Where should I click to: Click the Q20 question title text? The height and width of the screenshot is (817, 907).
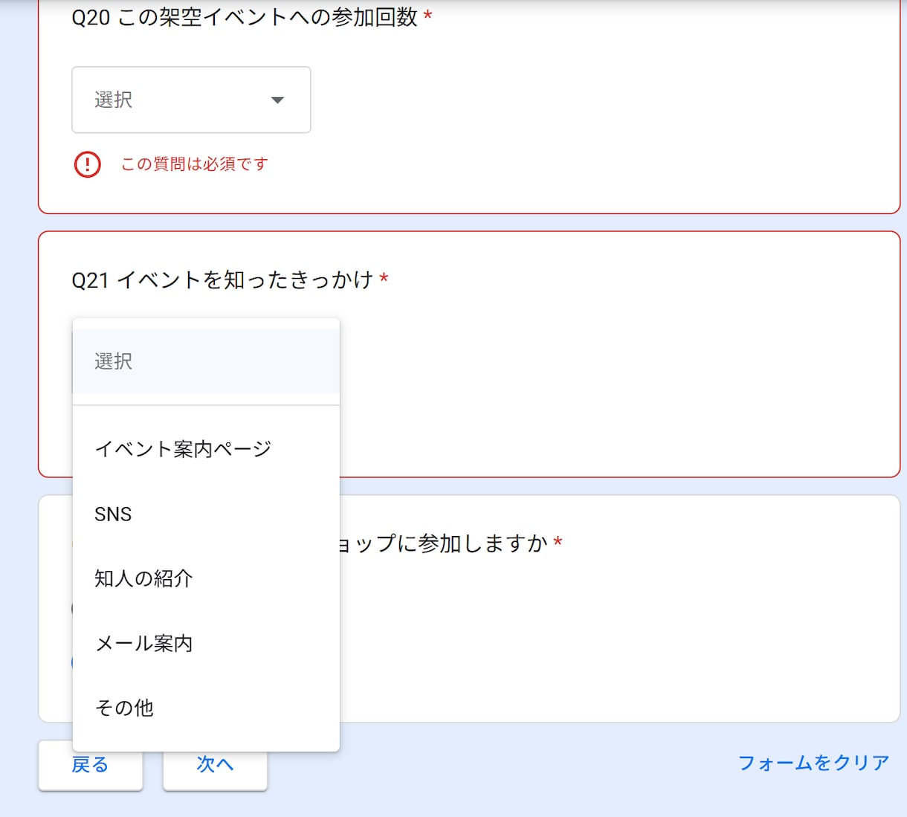[245, 17]
